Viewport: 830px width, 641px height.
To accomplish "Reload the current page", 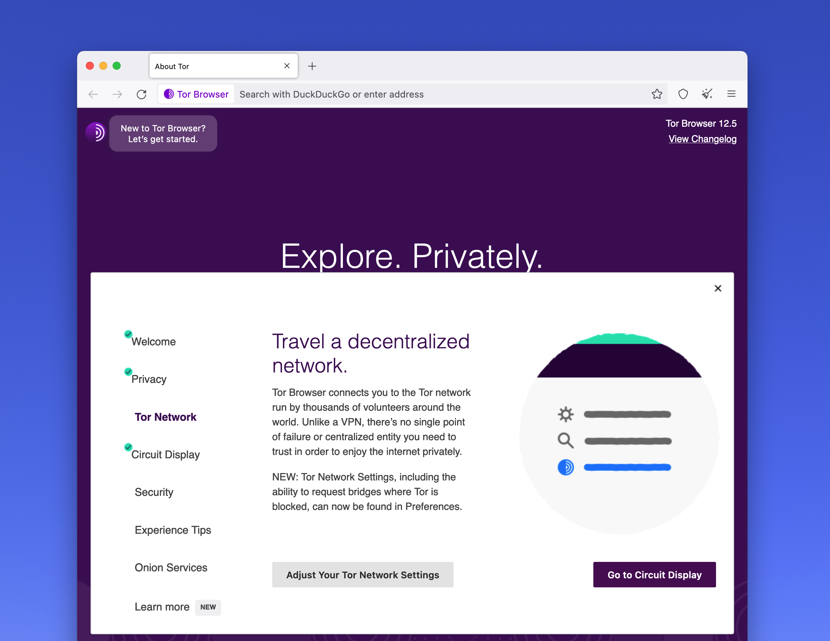I will [141, 94].
